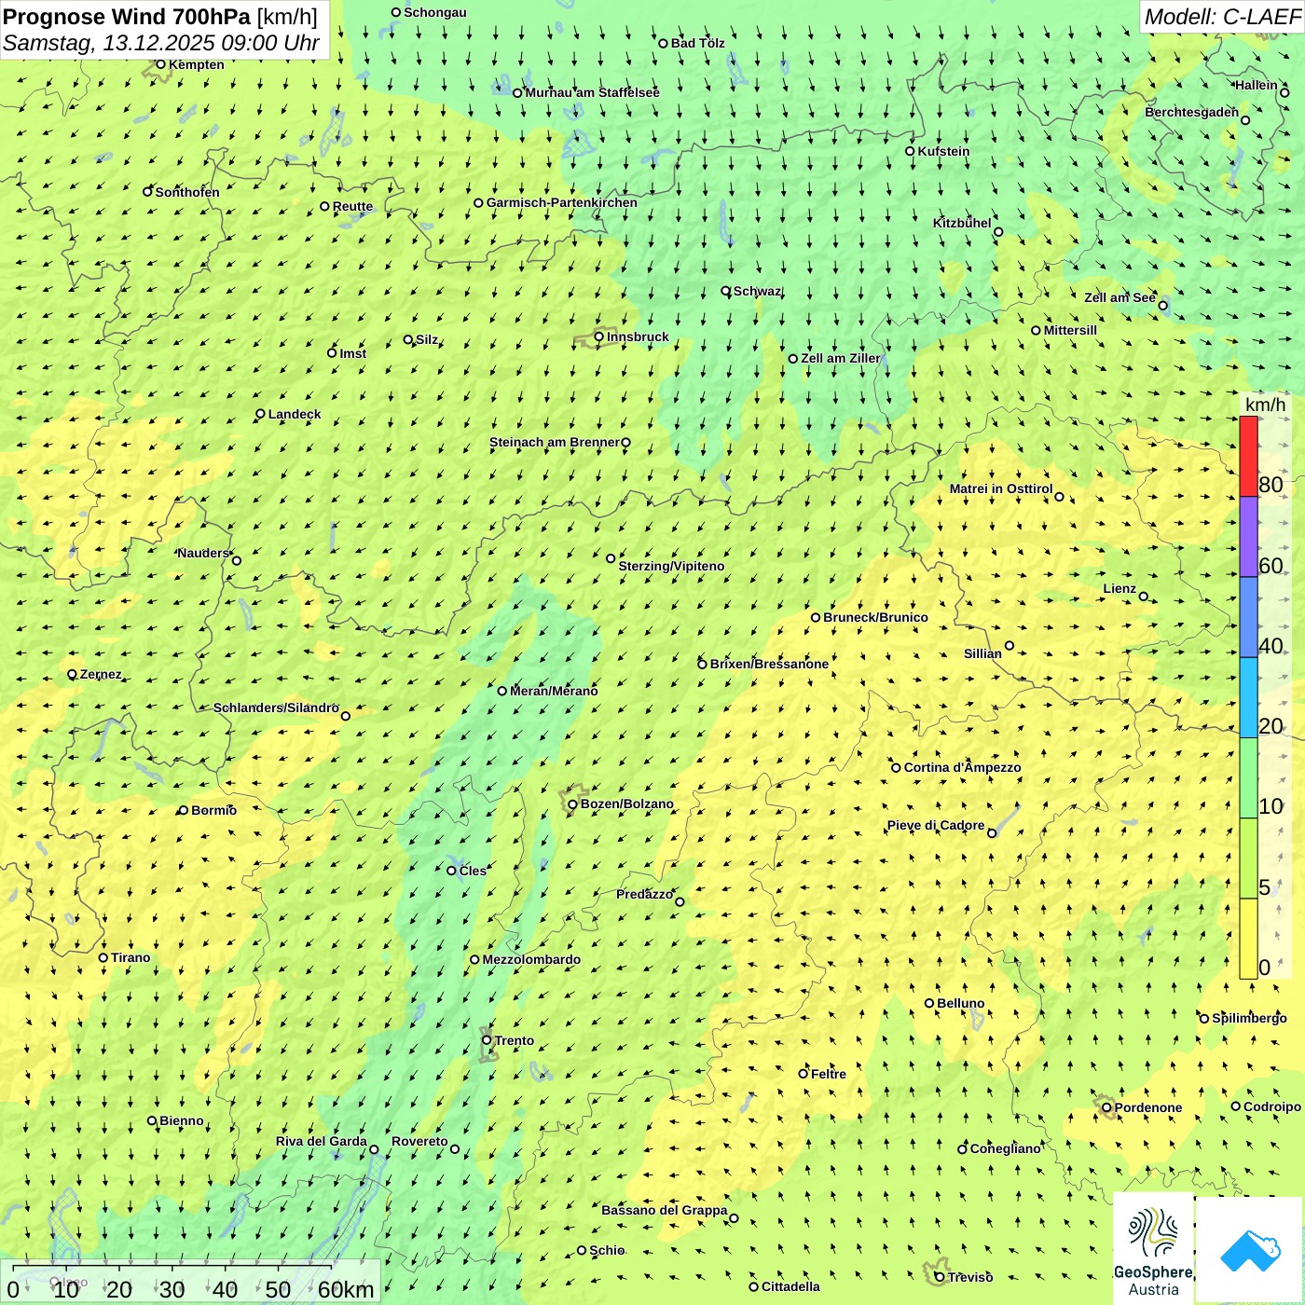Click the Cles city label
1305x1305 pixels.
tap(473, 871)
